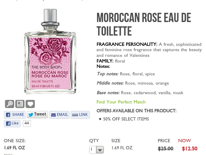Click the Moroccan Rose Eau De Toilette title
Image resolution: width=206 pixels, height=155 pixels.
tap(144, 24)
